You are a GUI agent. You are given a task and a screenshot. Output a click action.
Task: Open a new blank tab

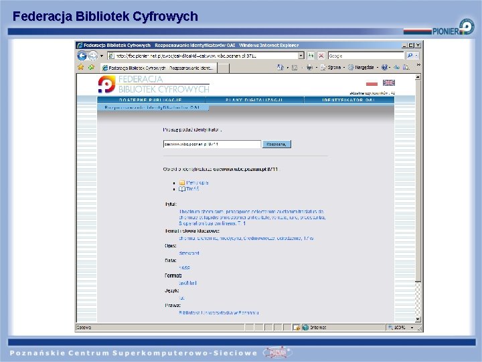(224, 68)
